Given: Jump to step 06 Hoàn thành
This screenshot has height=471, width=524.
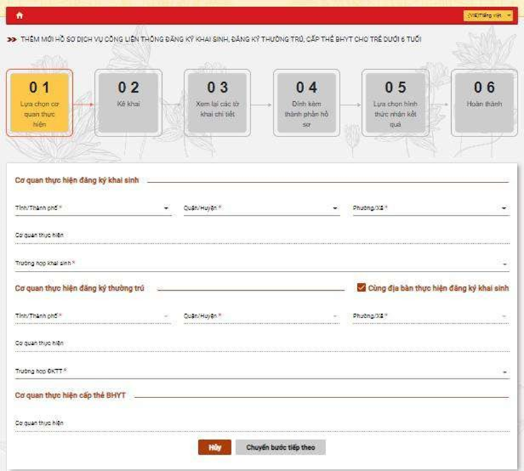Looking at the screenshot, I should 484,103.
